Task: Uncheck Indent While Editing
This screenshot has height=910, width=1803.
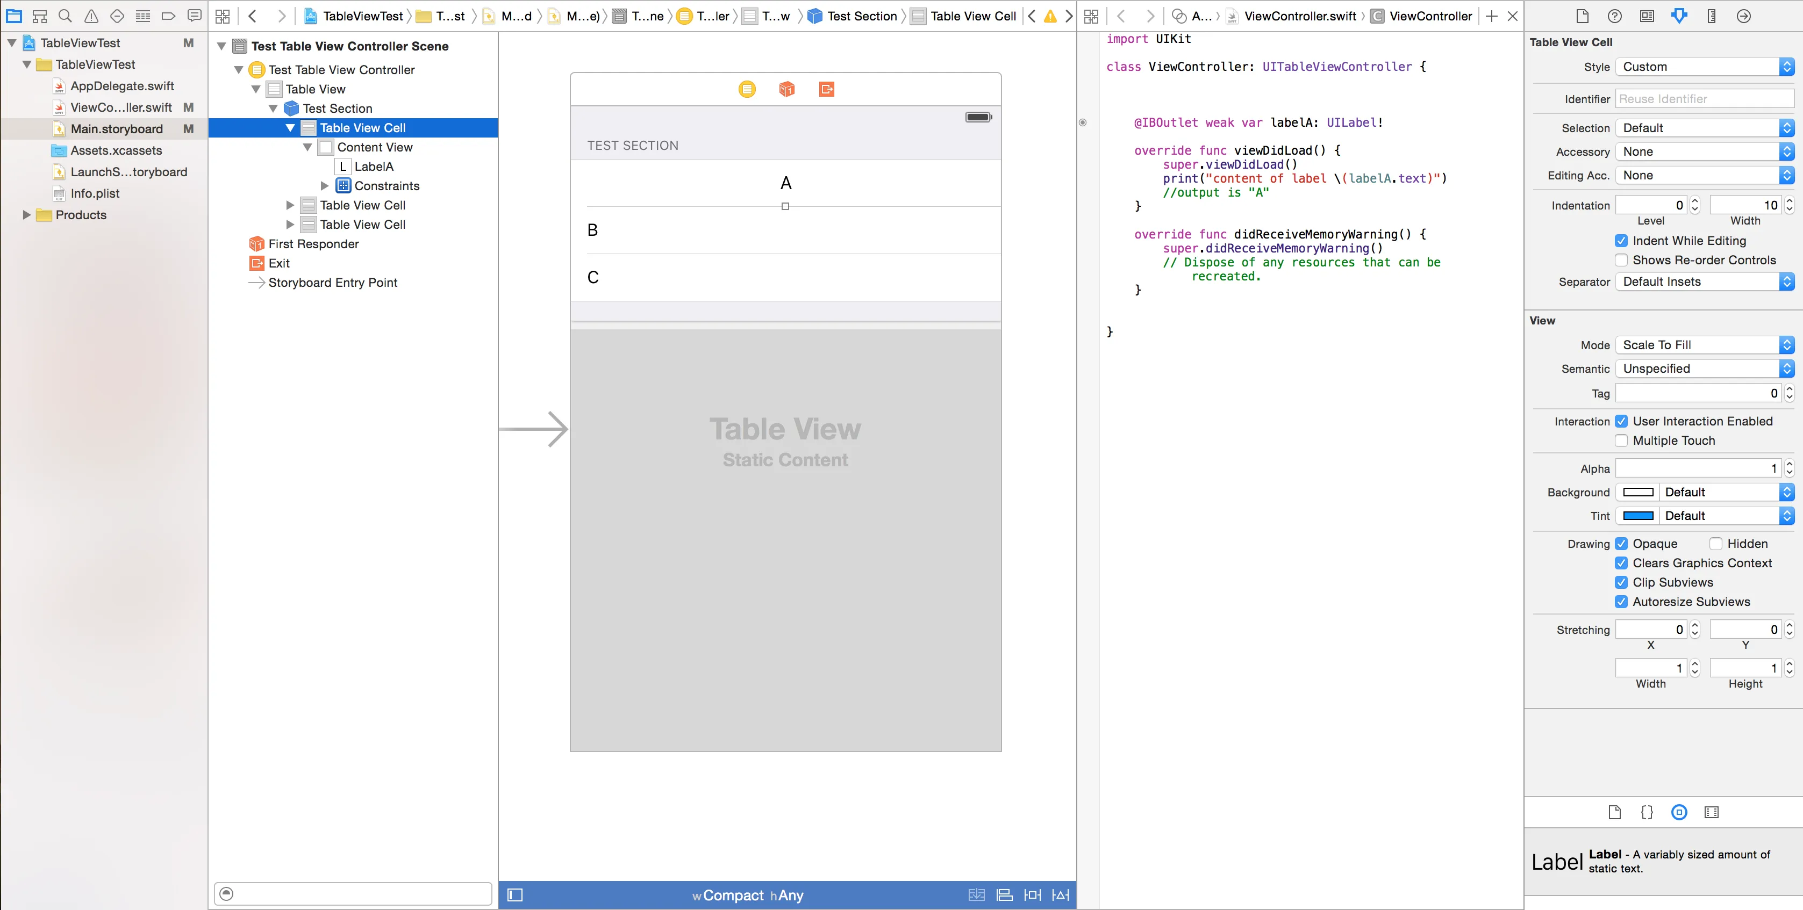Action: tap(1621, 241)
